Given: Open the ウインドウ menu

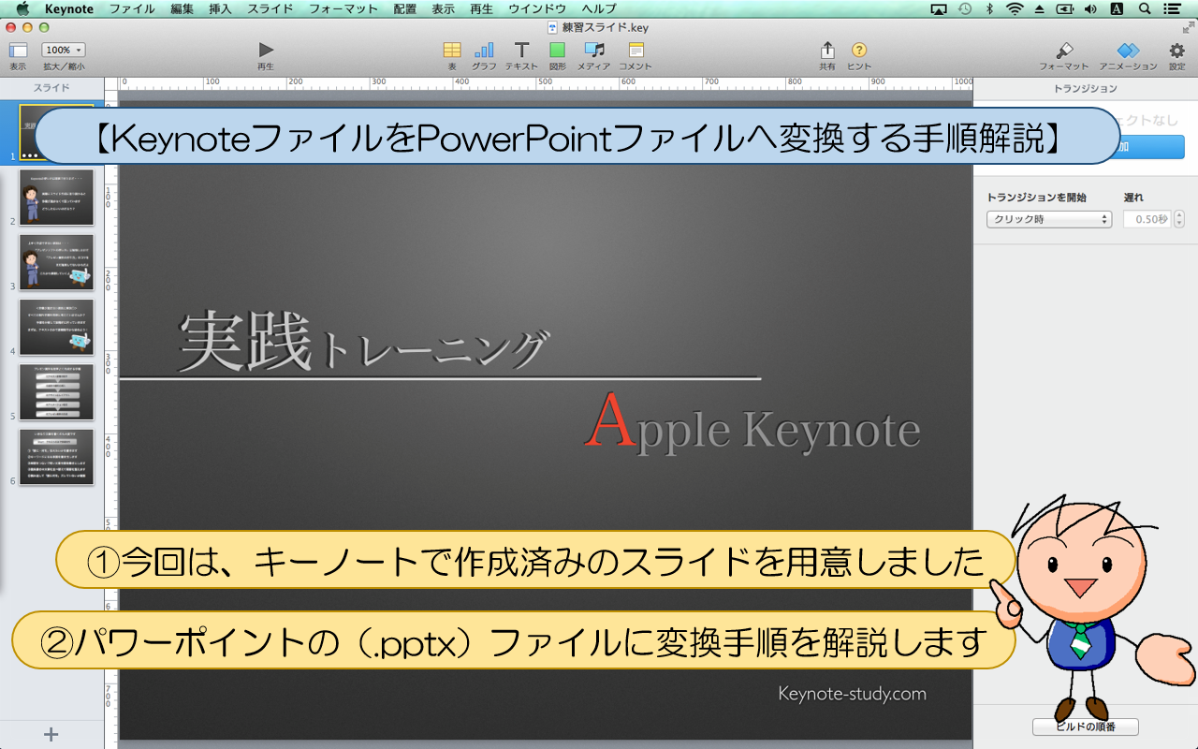Looking at the screenshot, I should coord(537,8).
